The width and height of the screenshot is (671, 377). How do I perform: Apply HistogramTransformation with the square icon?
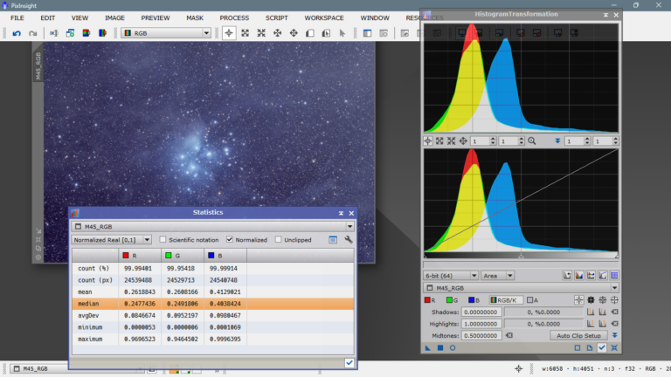(x=439, y=347)
